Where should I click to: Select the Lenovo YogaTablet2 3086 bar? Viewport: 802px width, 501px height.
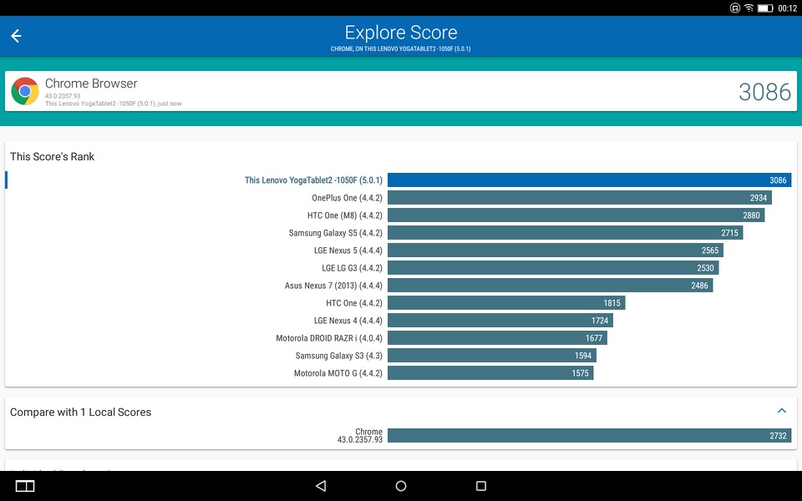coord(589,180)
